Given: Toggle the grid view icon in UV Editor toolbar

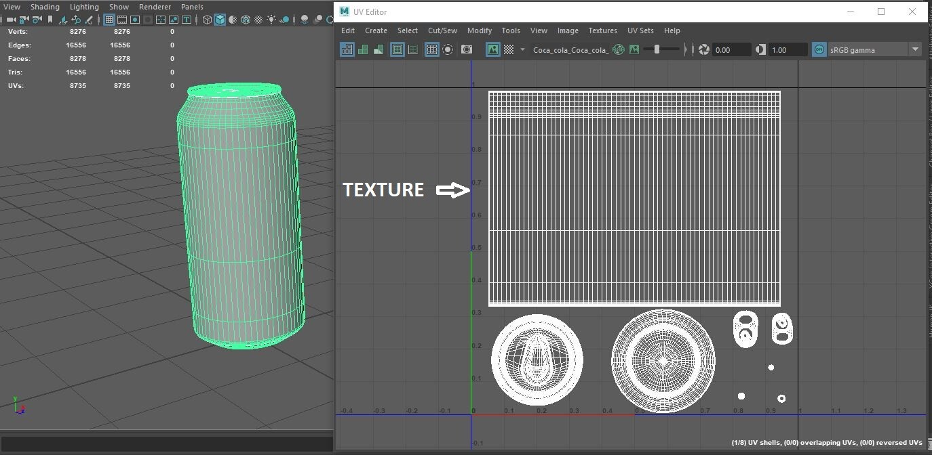Looking at the screenshot, I should point(431,49).
